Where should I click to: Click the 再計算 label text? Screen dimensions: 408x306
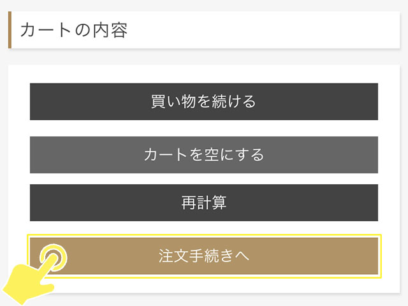[x=204, y=203]
